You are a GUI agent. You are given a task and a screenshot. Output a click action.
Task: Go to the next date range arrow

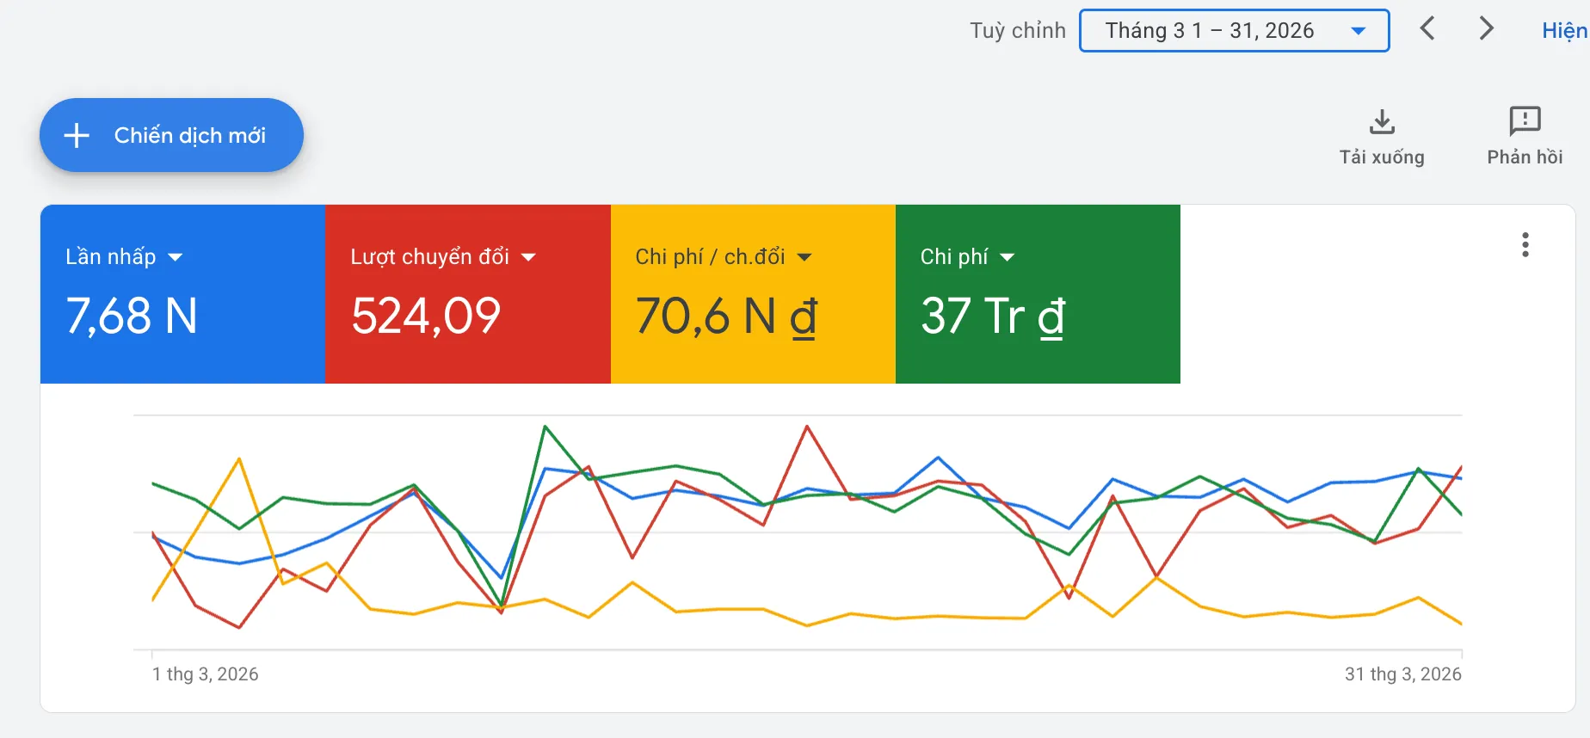(1486, 28)
